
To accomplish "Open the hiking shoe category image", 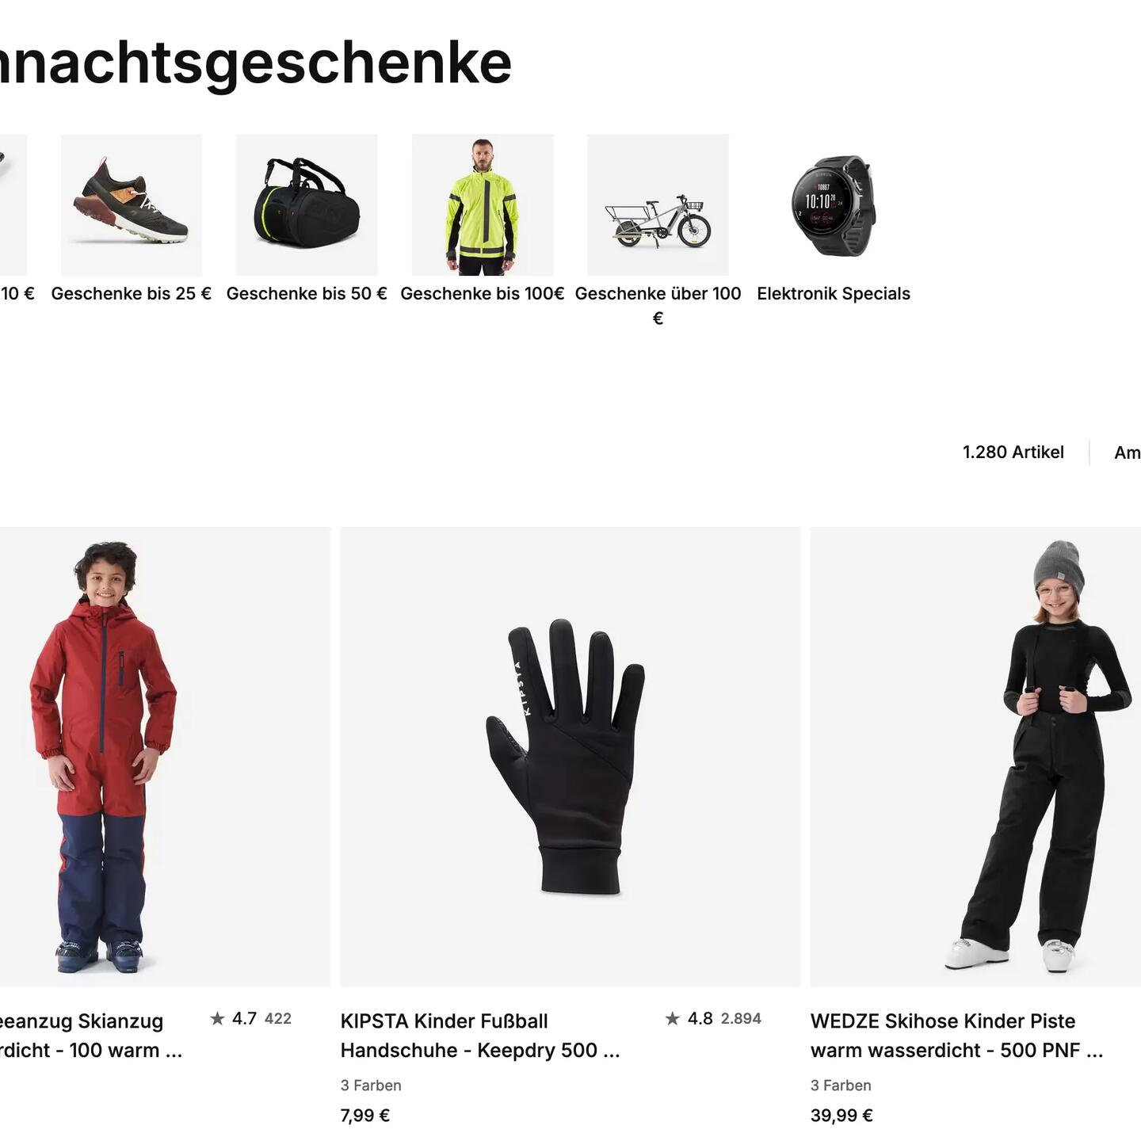I will [132, 204].
